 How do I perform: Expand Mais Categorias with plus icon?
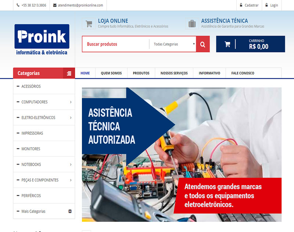tap(70, 211)
